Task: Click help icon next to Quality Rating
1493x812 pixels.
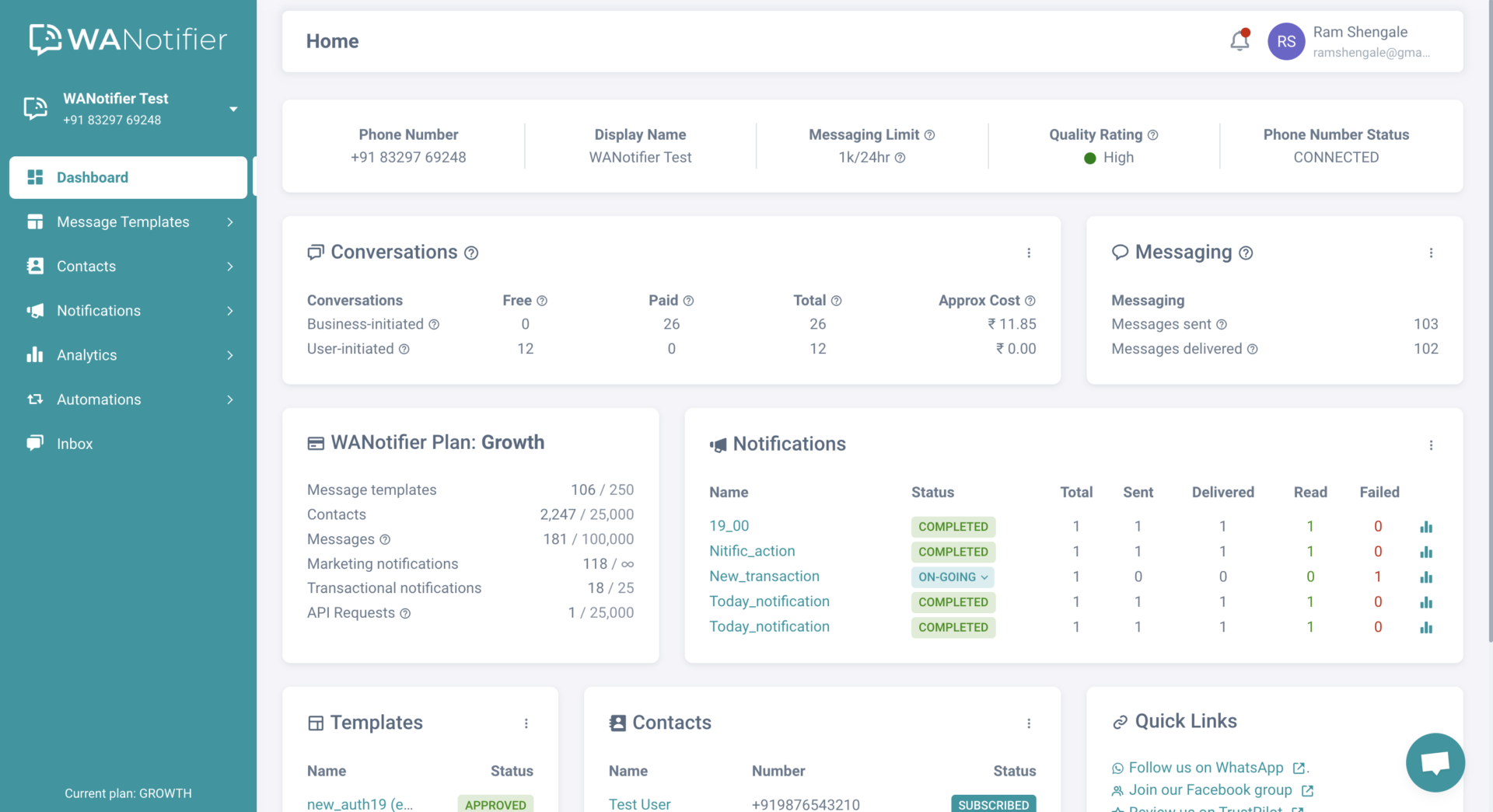Action: pyautogui.click(x=1153, y=135)
